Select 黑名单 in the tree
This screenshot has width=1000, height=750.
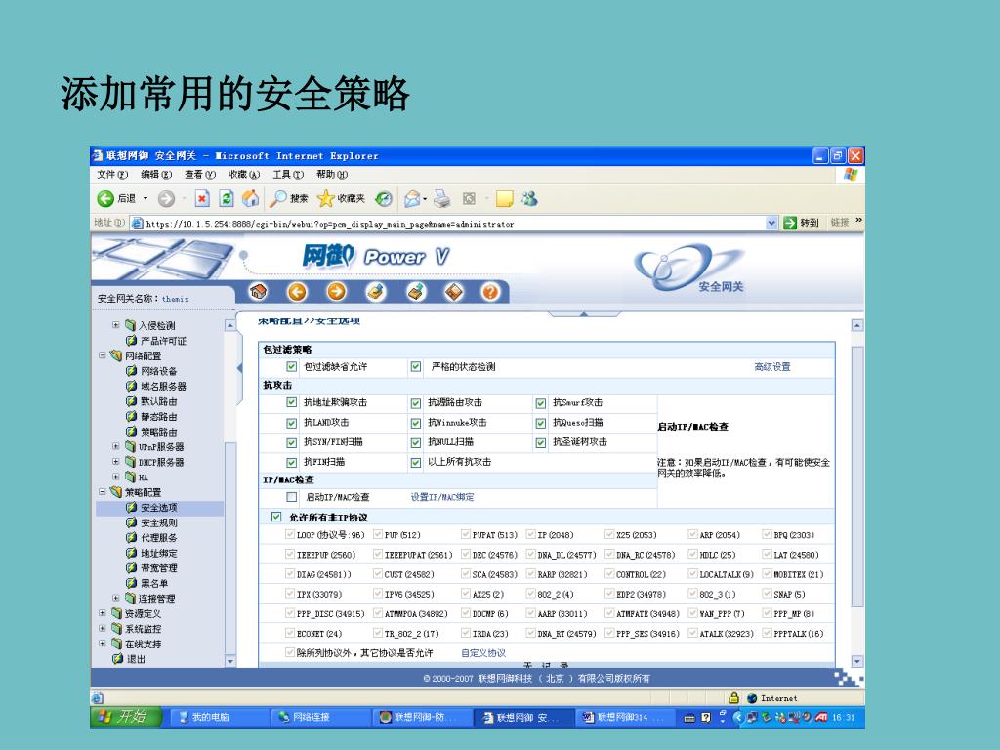click(x=155, y=583)
